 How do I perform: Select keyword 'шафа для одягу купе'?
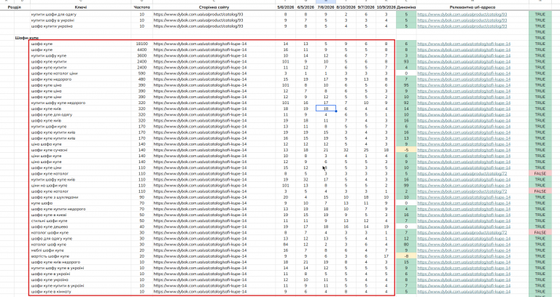point(52,239)
